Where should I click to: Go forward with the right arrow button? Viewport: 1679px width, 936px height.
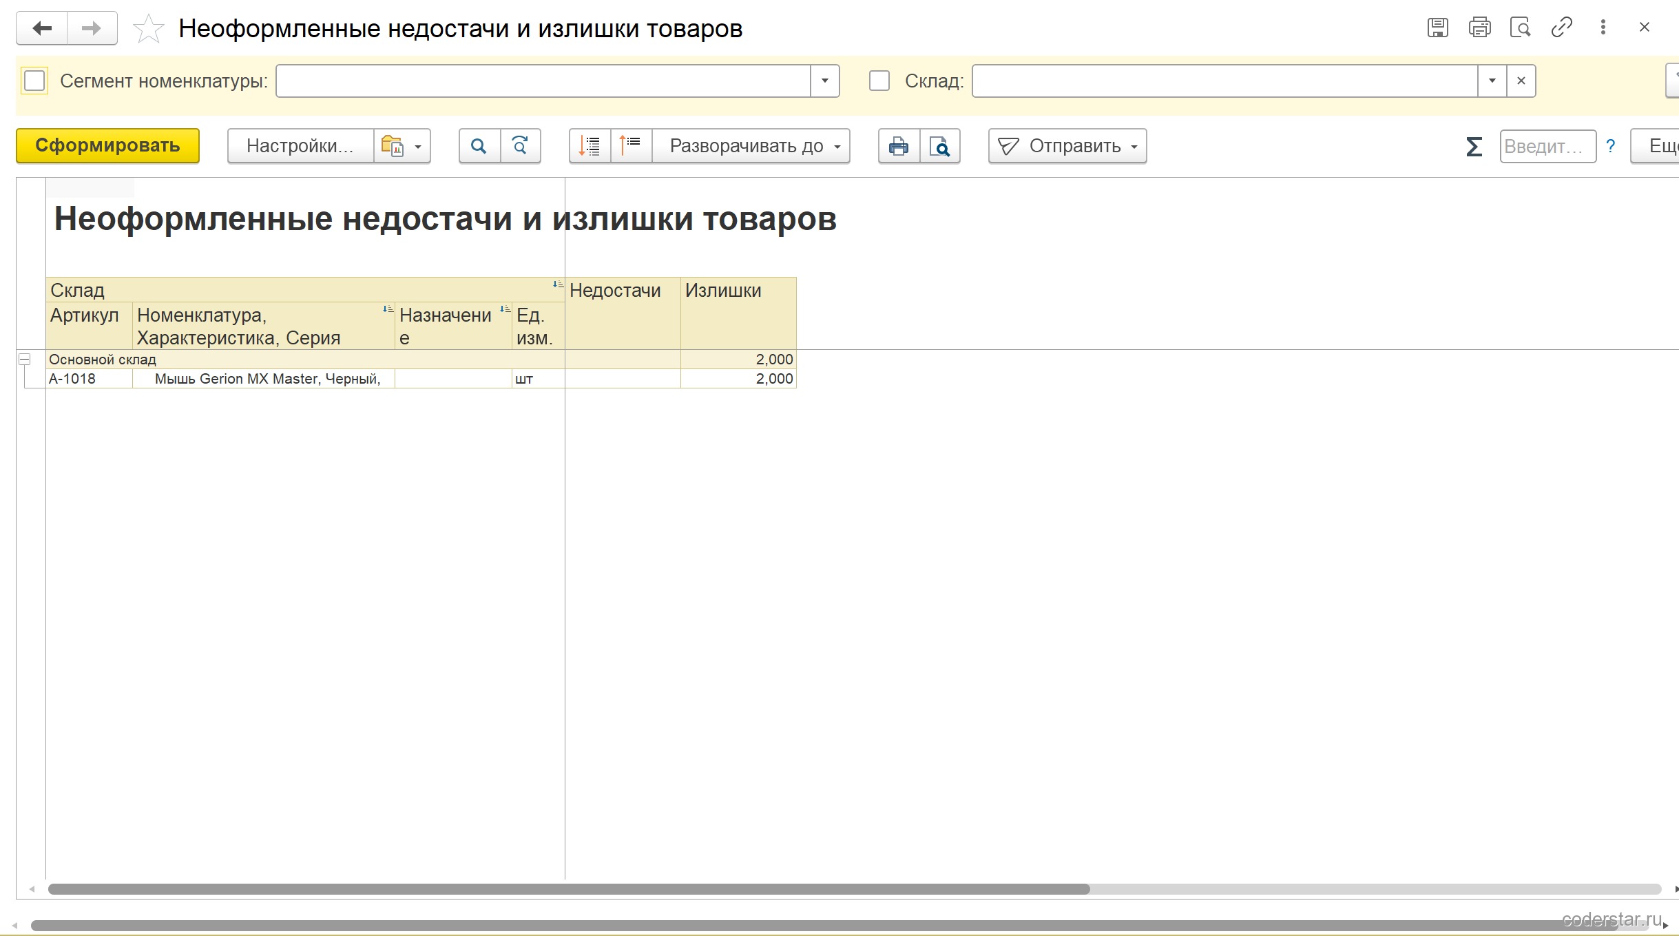[92, 28]
